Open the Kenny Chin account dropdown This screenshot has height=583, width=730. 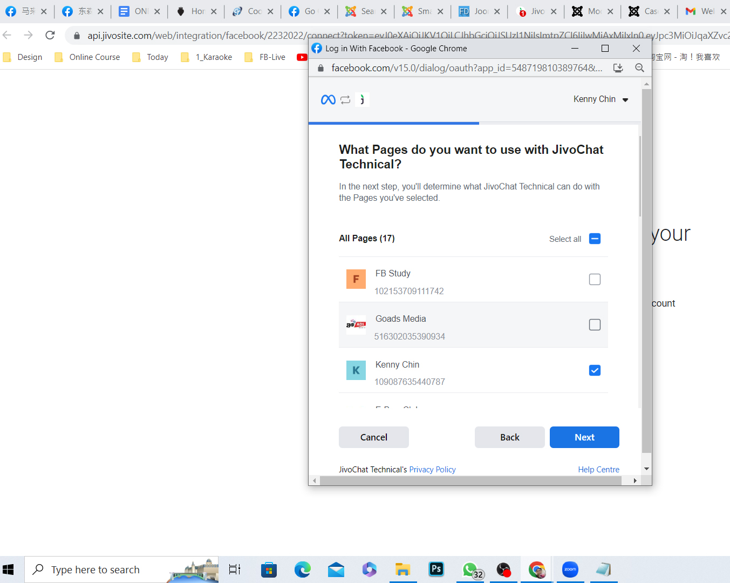(x=601, y=99)
